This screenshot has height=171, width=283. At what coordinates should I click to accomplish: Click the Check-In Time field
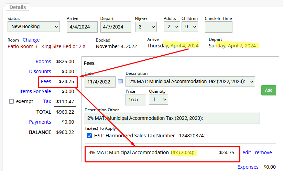(x=218, y=27)
